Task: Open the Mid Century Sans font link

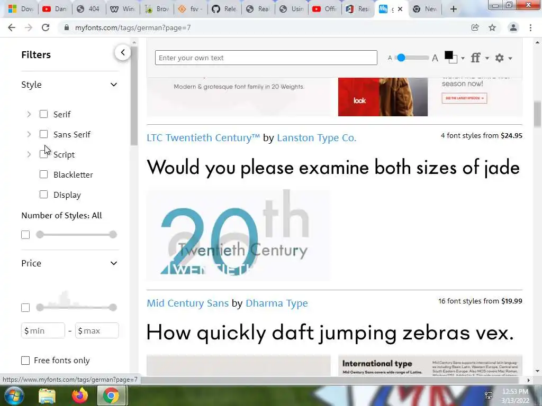Action: (x=188, y=303)
